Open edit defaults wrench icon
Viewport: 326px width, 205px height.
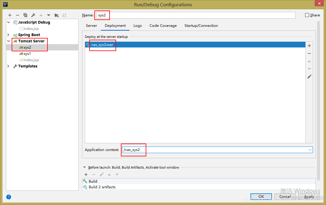[x=33, y=15]
